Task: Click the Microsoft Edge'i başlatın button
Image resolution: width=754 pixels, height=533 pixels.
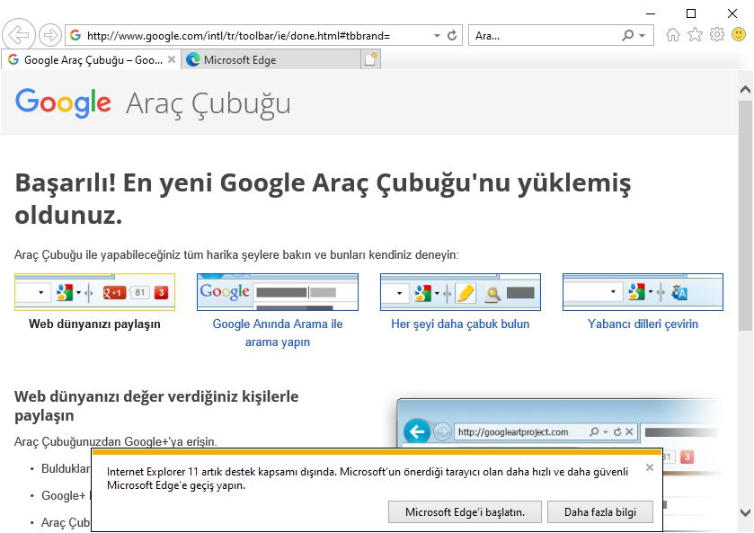Action: click(x=465, y=511)
